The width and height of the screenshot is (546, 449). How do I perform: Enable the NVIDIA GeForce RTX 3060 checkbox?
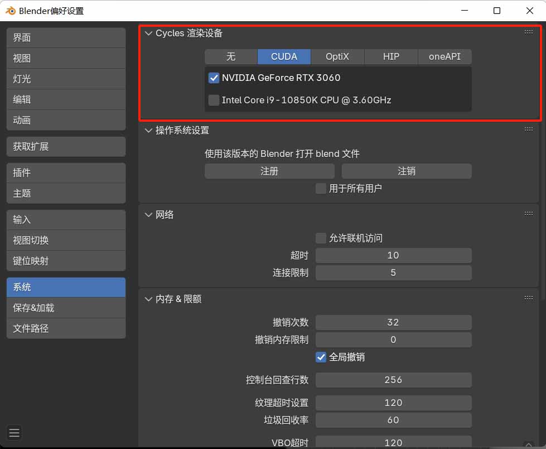214,78
